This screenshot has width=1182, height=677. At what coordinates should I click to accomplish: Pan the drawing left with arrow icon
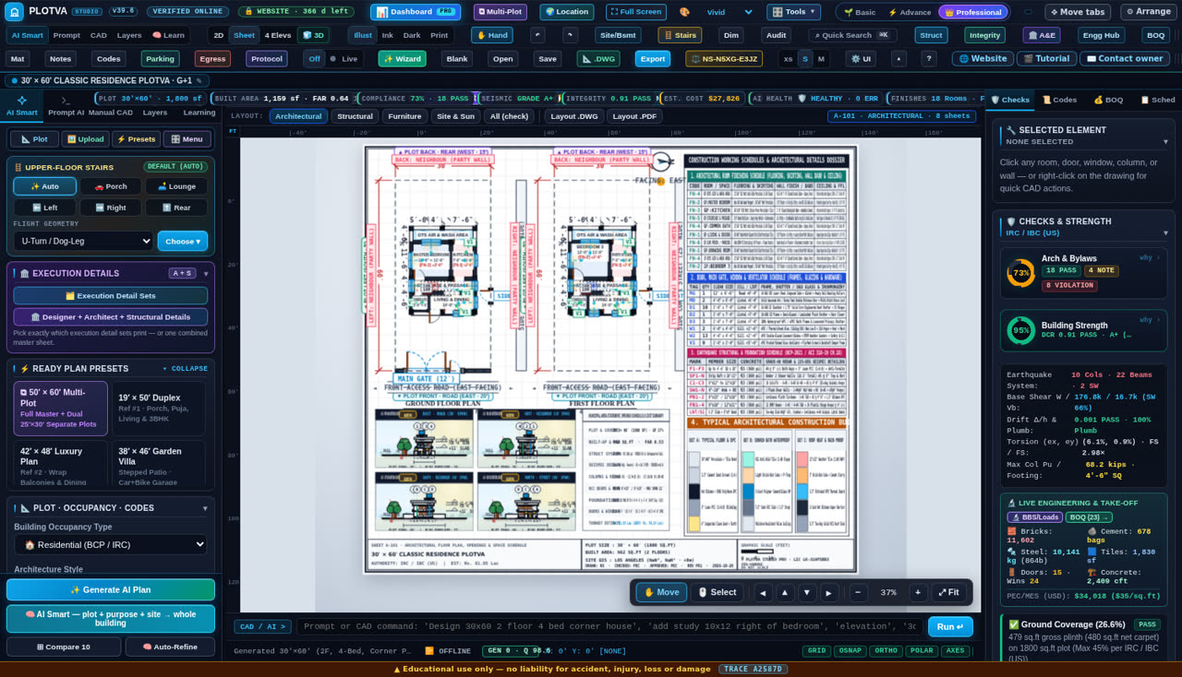[764, 592]
